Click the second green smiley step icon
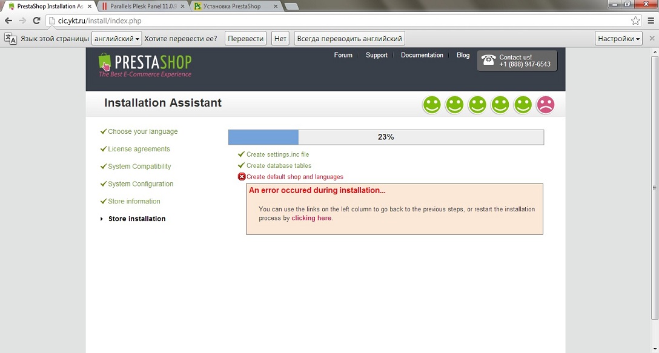Image resolution: width=659 pixels, height=353 pixels. tap(454, 104)
